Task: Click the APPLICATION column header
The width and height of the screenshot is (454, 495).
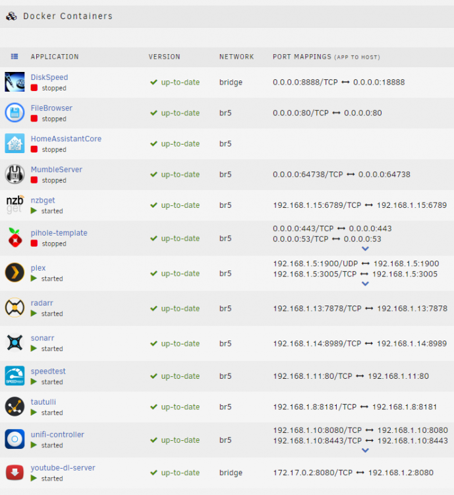Action: click(x=55, y=57)
